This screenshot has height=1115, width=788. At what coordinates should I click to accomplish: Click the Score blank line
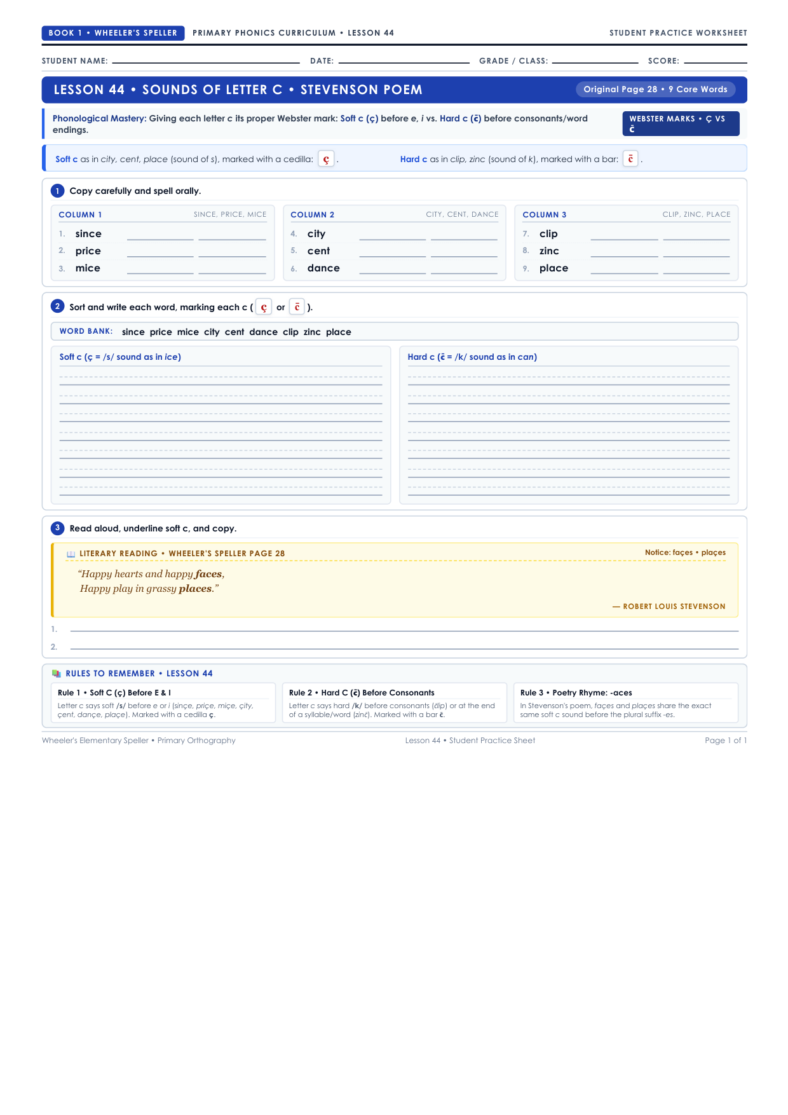(716, 62)
